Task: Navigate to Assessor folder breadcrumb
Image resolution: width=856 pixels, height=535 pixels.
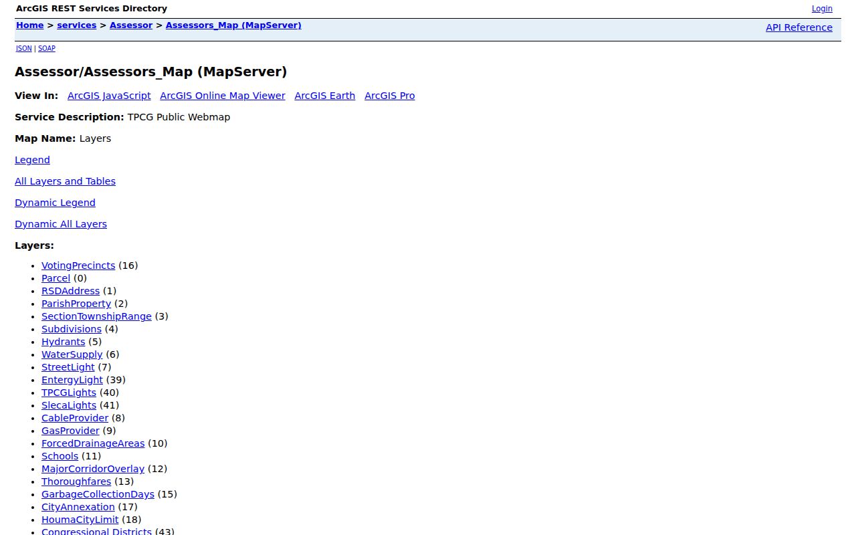Action: (131, 25)
